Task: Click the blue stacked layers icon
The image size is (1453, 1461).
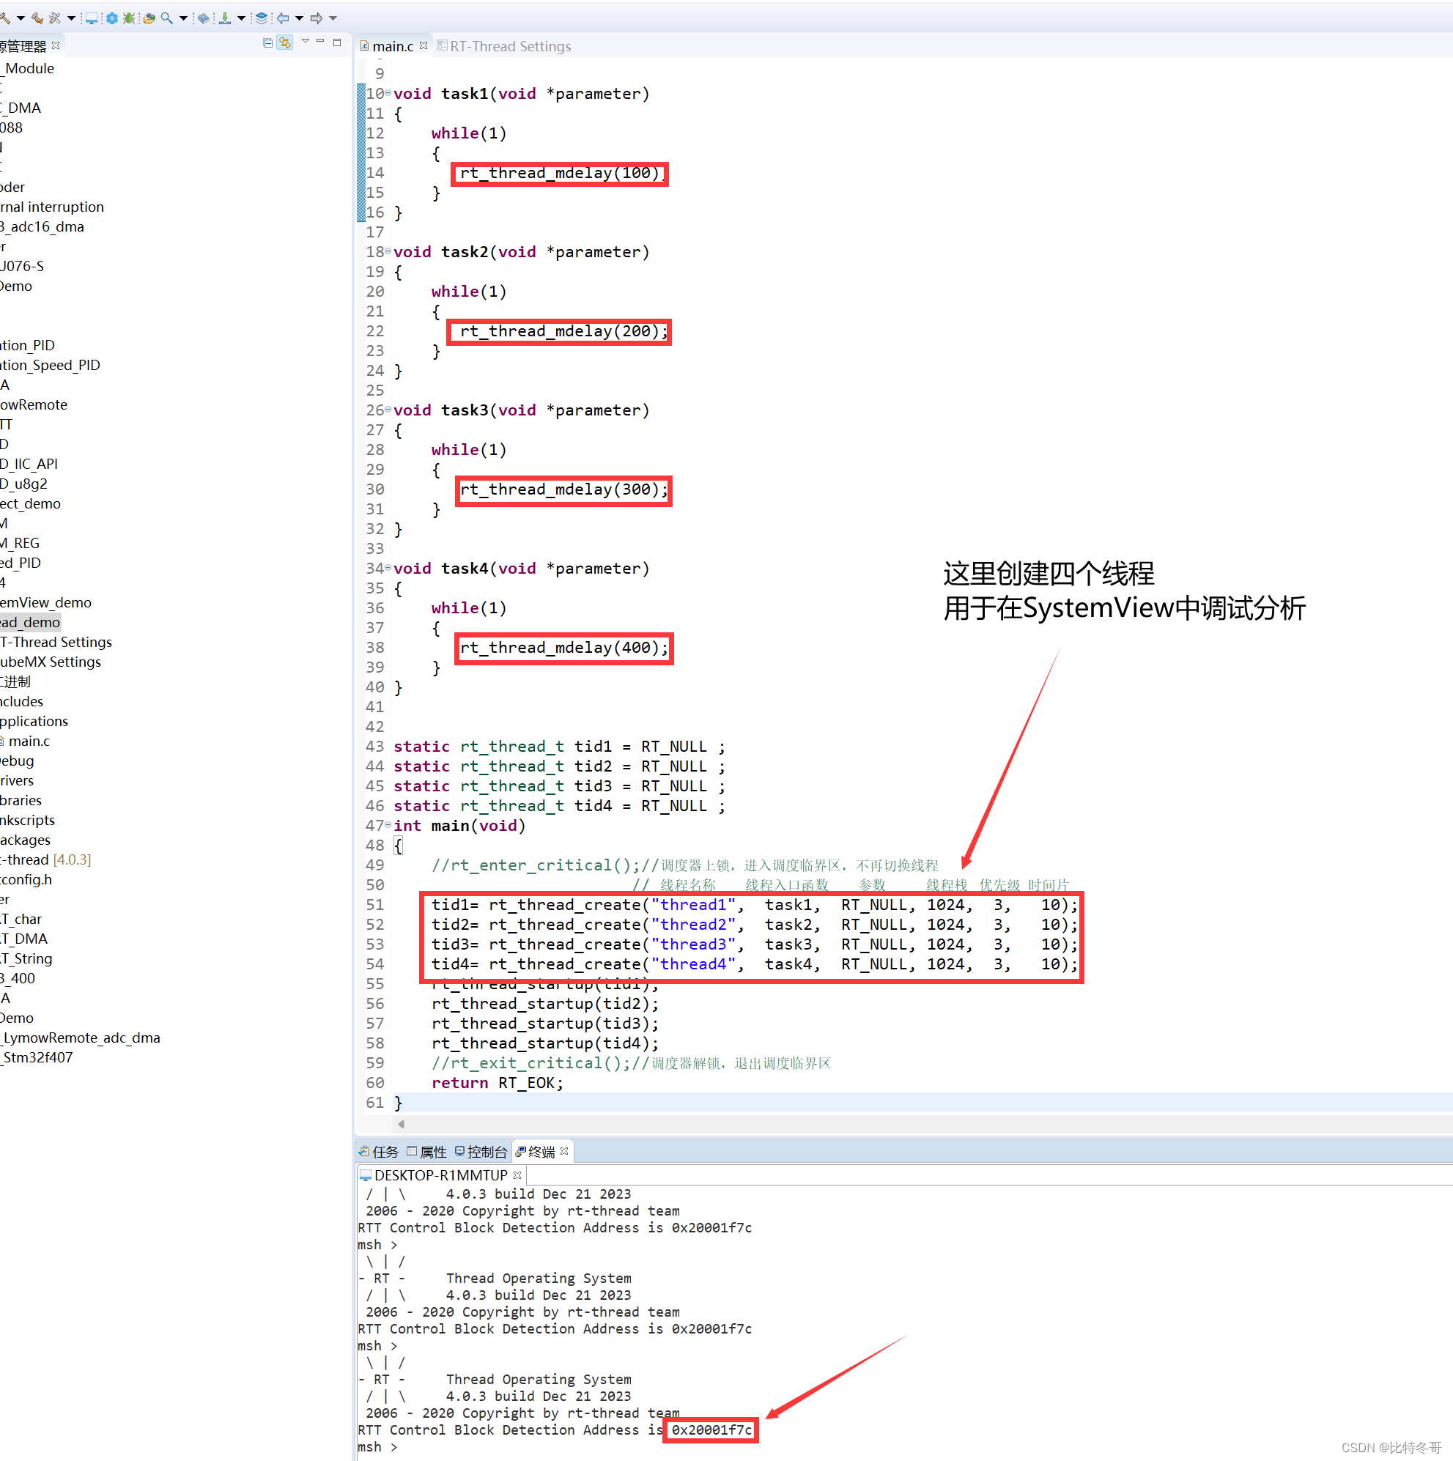Action: [262, 18]
